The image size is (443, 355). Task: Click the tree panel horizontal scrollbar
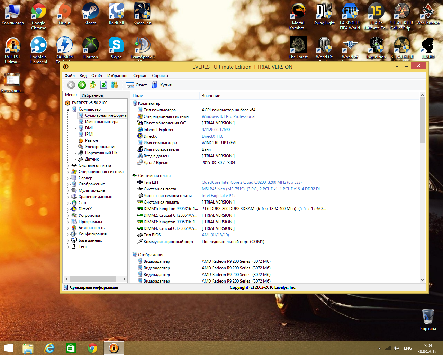point(93,279)
